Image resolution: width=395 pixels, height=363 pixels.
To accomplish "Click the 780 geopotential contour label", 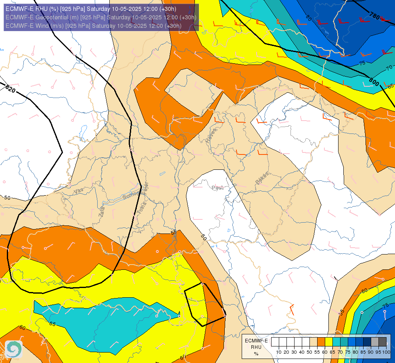I will tap(374, 16).
